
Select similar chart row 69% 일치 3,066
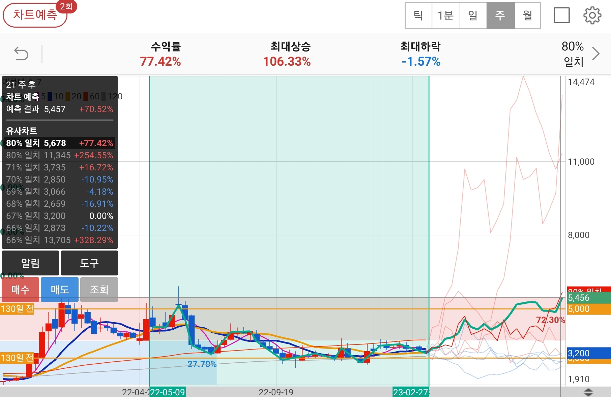tap(60, 192)
